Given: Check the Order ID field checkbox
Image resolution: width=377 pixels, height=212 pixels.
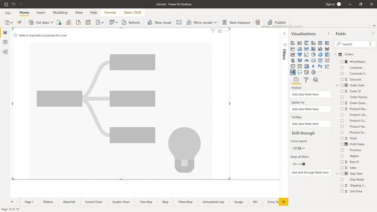Looking at the screenshot, I should 342,91.
